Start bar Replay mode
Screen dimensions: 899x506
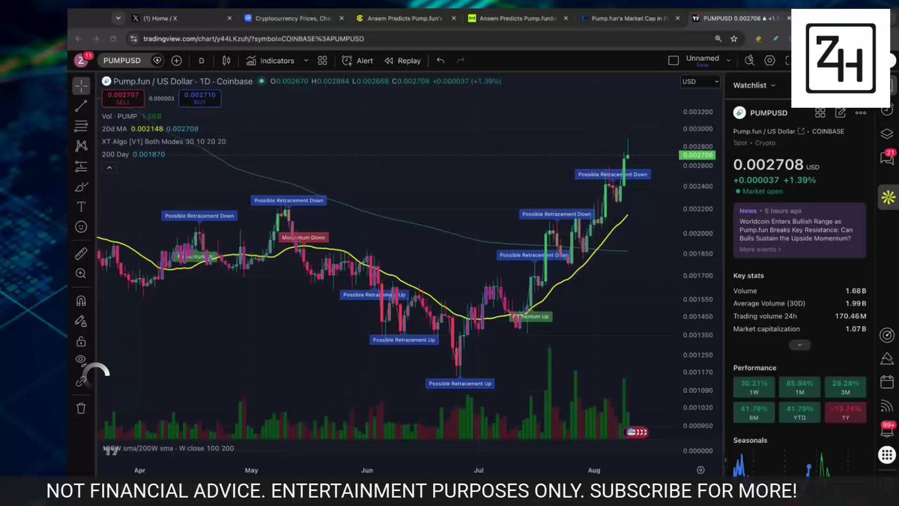pos(402,61)
